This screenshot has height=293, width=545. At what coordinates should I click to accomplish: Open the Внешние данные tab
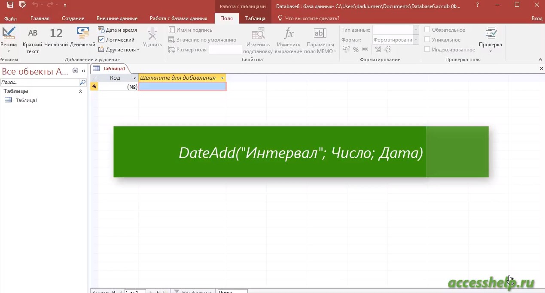tap(117, 18)
